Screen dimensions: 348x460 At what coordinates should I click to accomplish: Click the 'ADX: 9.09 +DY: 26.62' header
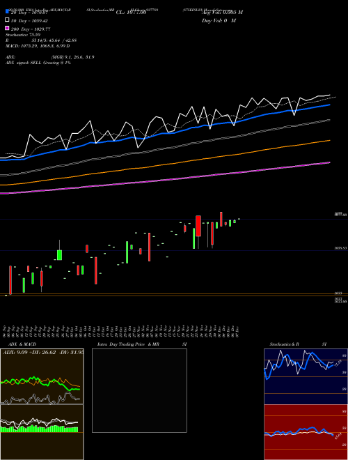coord(30,352)
